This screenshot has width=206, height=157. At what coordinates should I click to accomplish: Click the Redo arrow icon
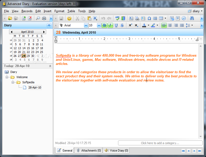click(109, 18)
